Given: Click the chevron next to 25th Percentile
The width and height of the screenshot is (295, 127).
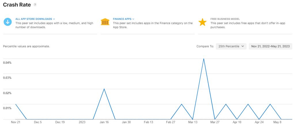Looking at the screenshot, I should pos(243,46).
